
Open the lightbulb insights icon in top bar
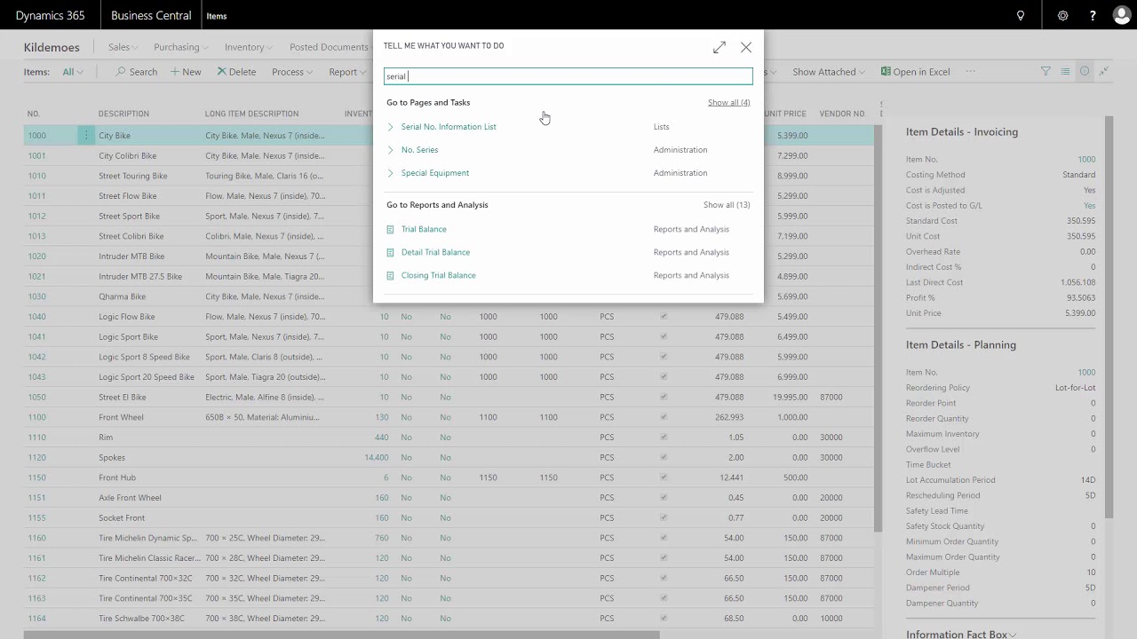[x=1020, y=16]
